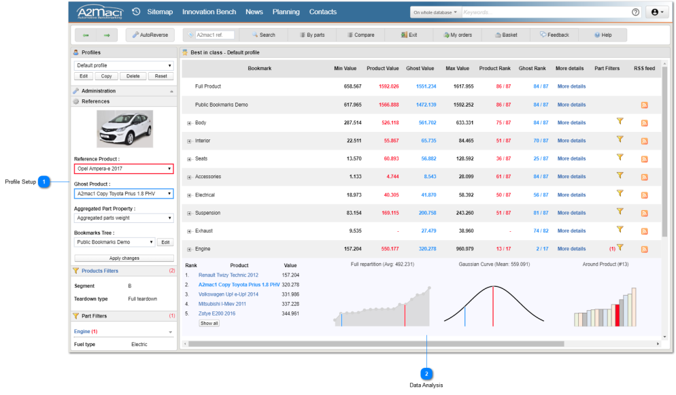Click the A2mac1 ref. input field
The width and height of the screenshot is (676, 395).
(215, 35)
